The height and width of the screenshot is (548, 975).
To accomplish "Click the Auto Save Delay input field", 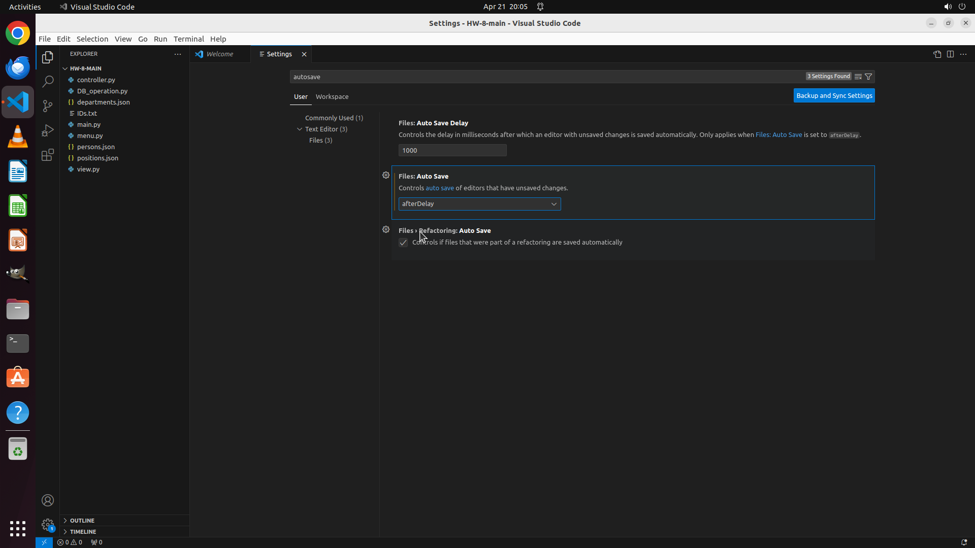I will 452,150.
